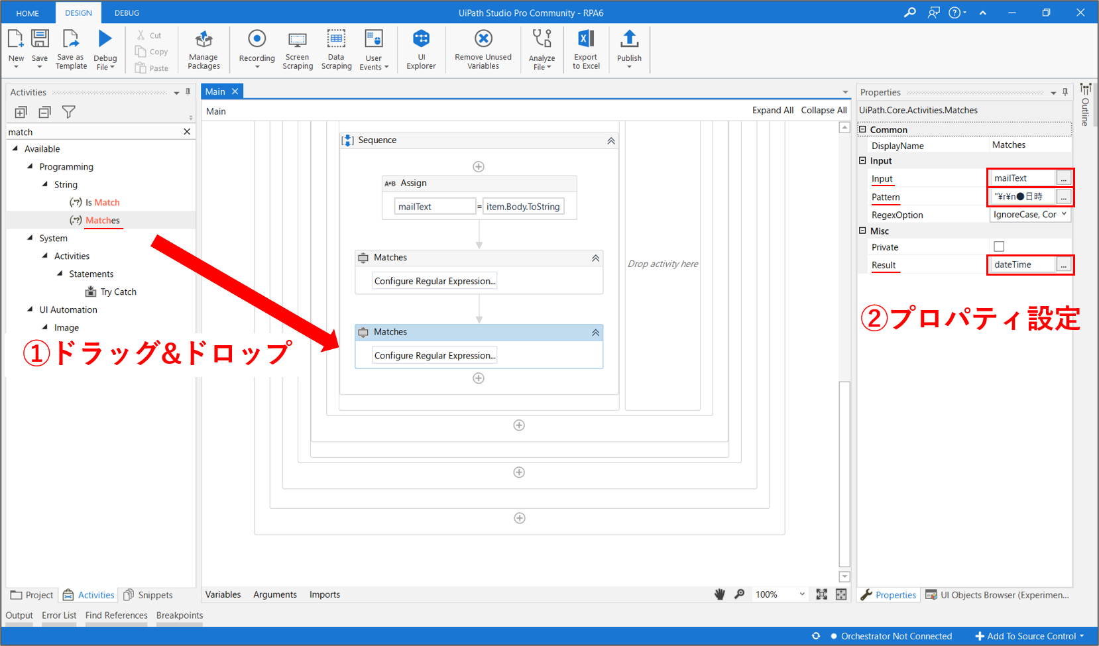This screenshot has width=1099, height=646.
Task: Click Remove Unused Variables icon
Action: 483,40
